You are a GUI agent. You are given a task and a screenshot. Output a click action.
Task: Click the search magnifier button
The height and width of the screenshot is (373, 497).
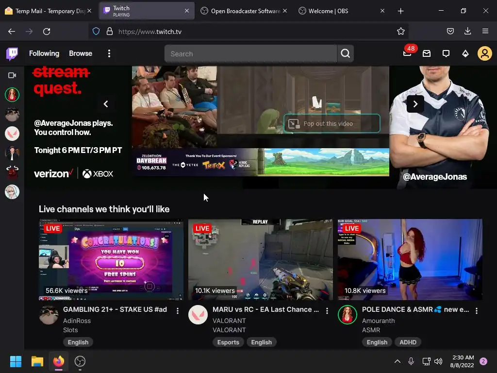pos(345,53)
